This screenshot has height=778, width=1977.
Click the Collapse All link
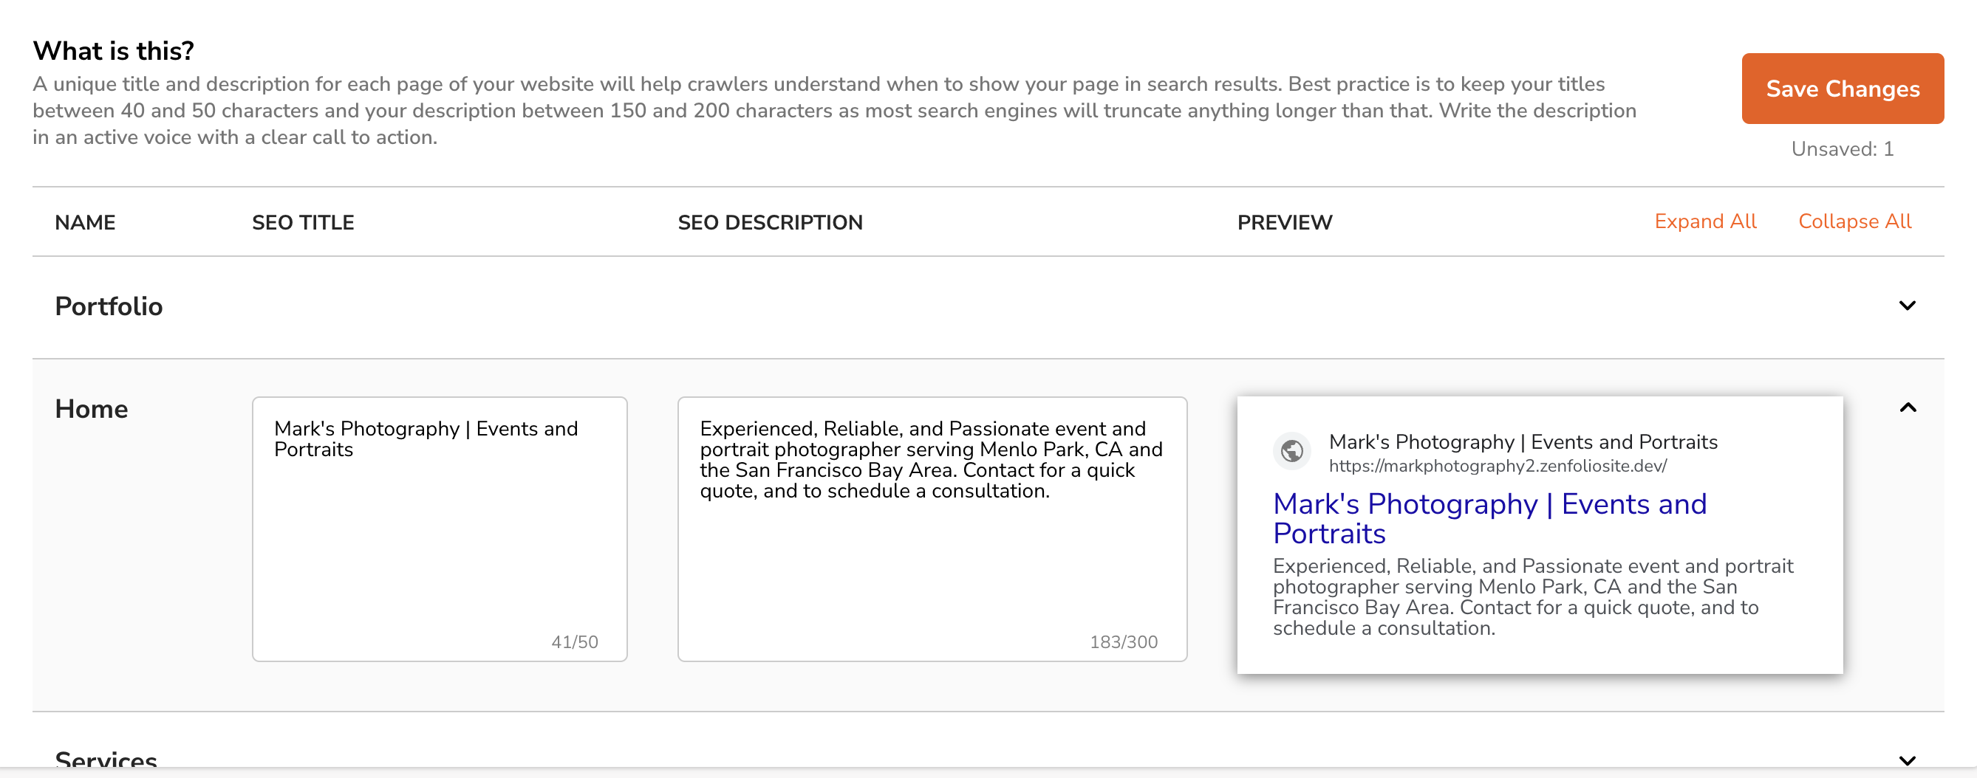click(1854, 221)
